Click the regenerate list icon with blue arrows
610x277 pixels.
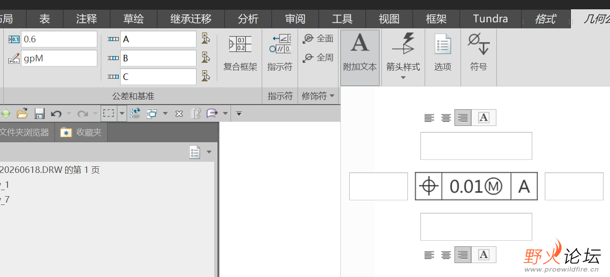tap(135, 113)
